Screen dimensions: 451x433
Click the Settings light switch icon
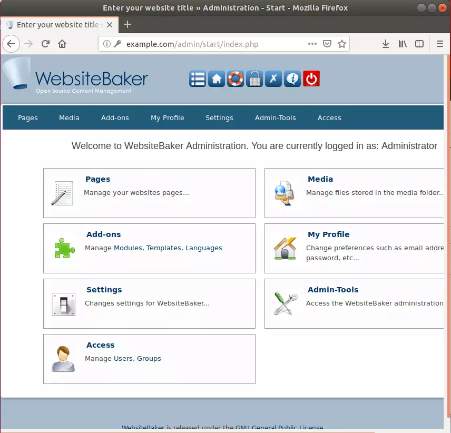click(x=64, y=304)
